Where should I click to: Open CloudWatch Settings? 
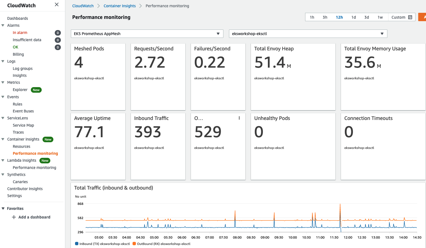14,196
